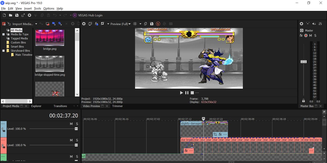Screen dimensions: 327x163
Task: Click the Play button under preview
Action: (x=181, y=93)
